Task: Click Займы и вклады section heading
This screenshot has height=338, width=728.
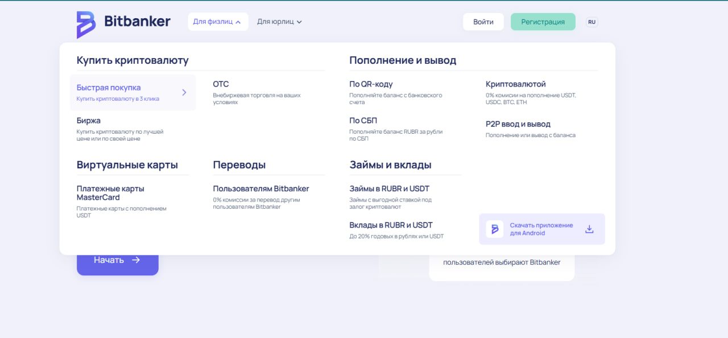Action: click(390, 164)
